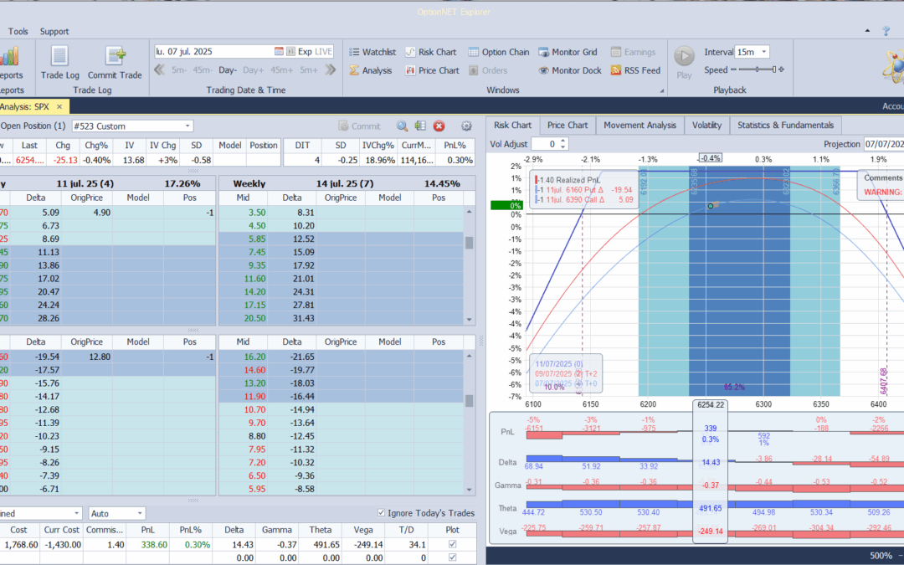Open the Option Chain window

point(499,52)
